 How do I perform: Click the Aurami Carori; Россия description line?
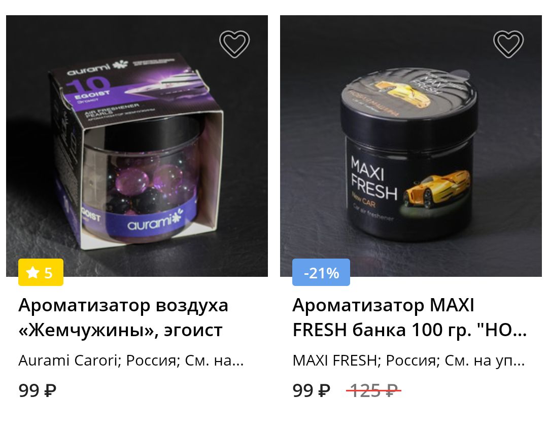coord(131,360)
